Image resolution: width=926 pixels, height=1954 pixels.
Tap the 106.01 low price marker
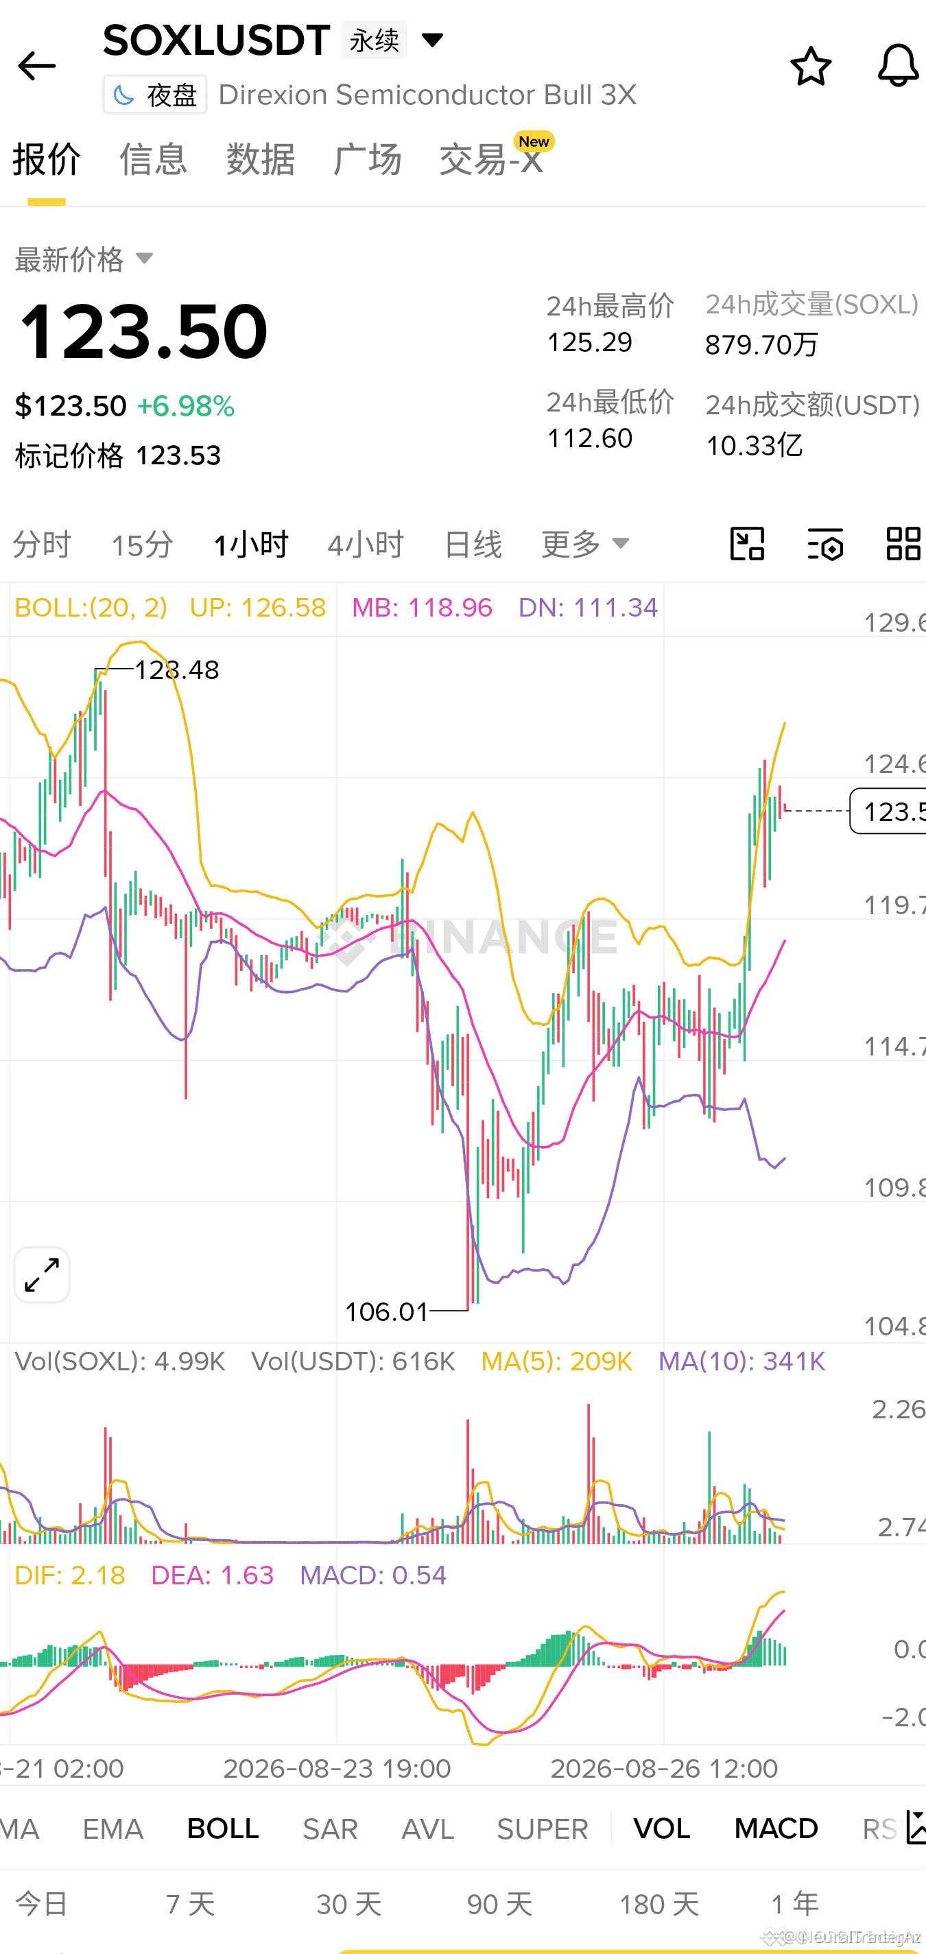pyautogui.click(x=387, y=1311)
